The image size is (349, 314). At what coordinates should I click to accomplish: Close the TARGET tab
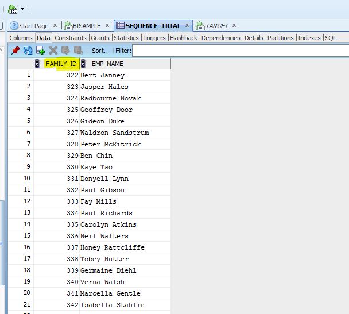coord(234,25)
